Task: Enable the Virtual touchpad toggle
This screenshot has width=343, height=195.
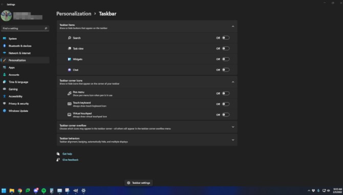Action: [226, 115]
